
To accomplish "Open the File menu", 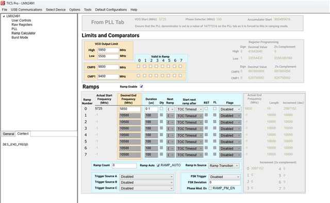I will coord(5,10).
